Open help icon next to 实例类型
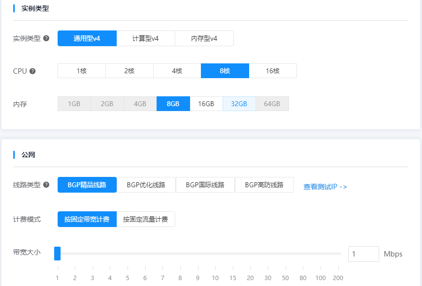Image resolution: width=422 pixels, height=286 pixels. coord(46,38)
